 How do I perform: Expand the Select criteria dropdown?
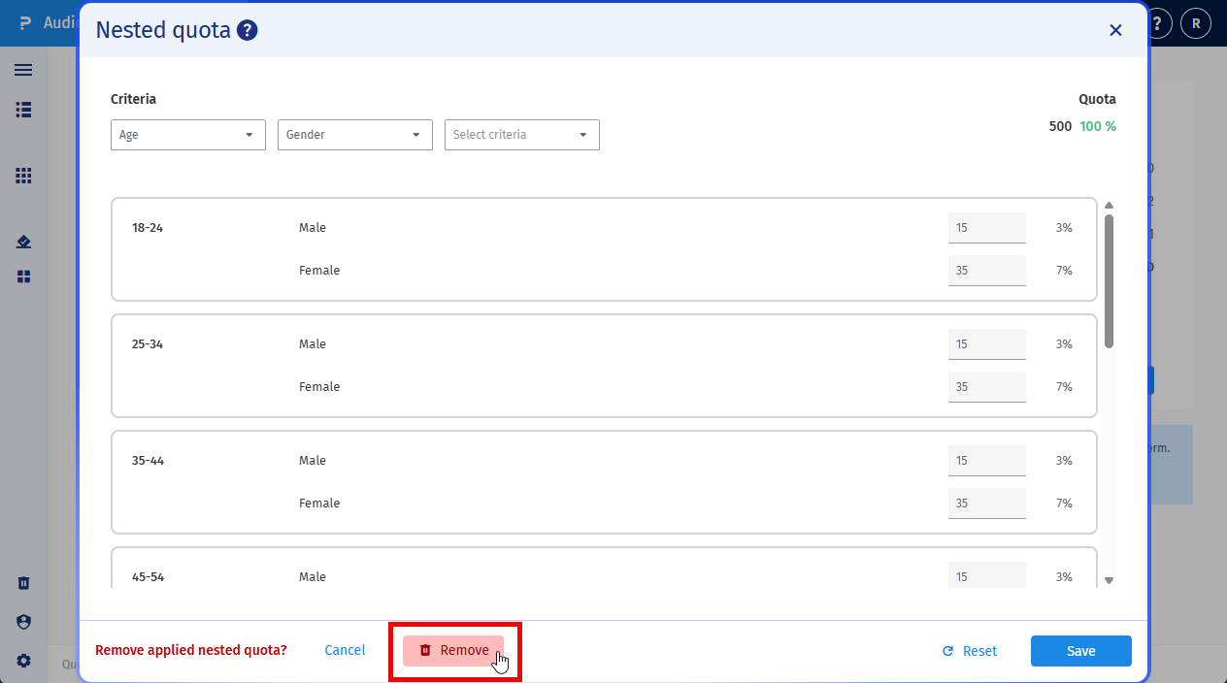[521, 135]
